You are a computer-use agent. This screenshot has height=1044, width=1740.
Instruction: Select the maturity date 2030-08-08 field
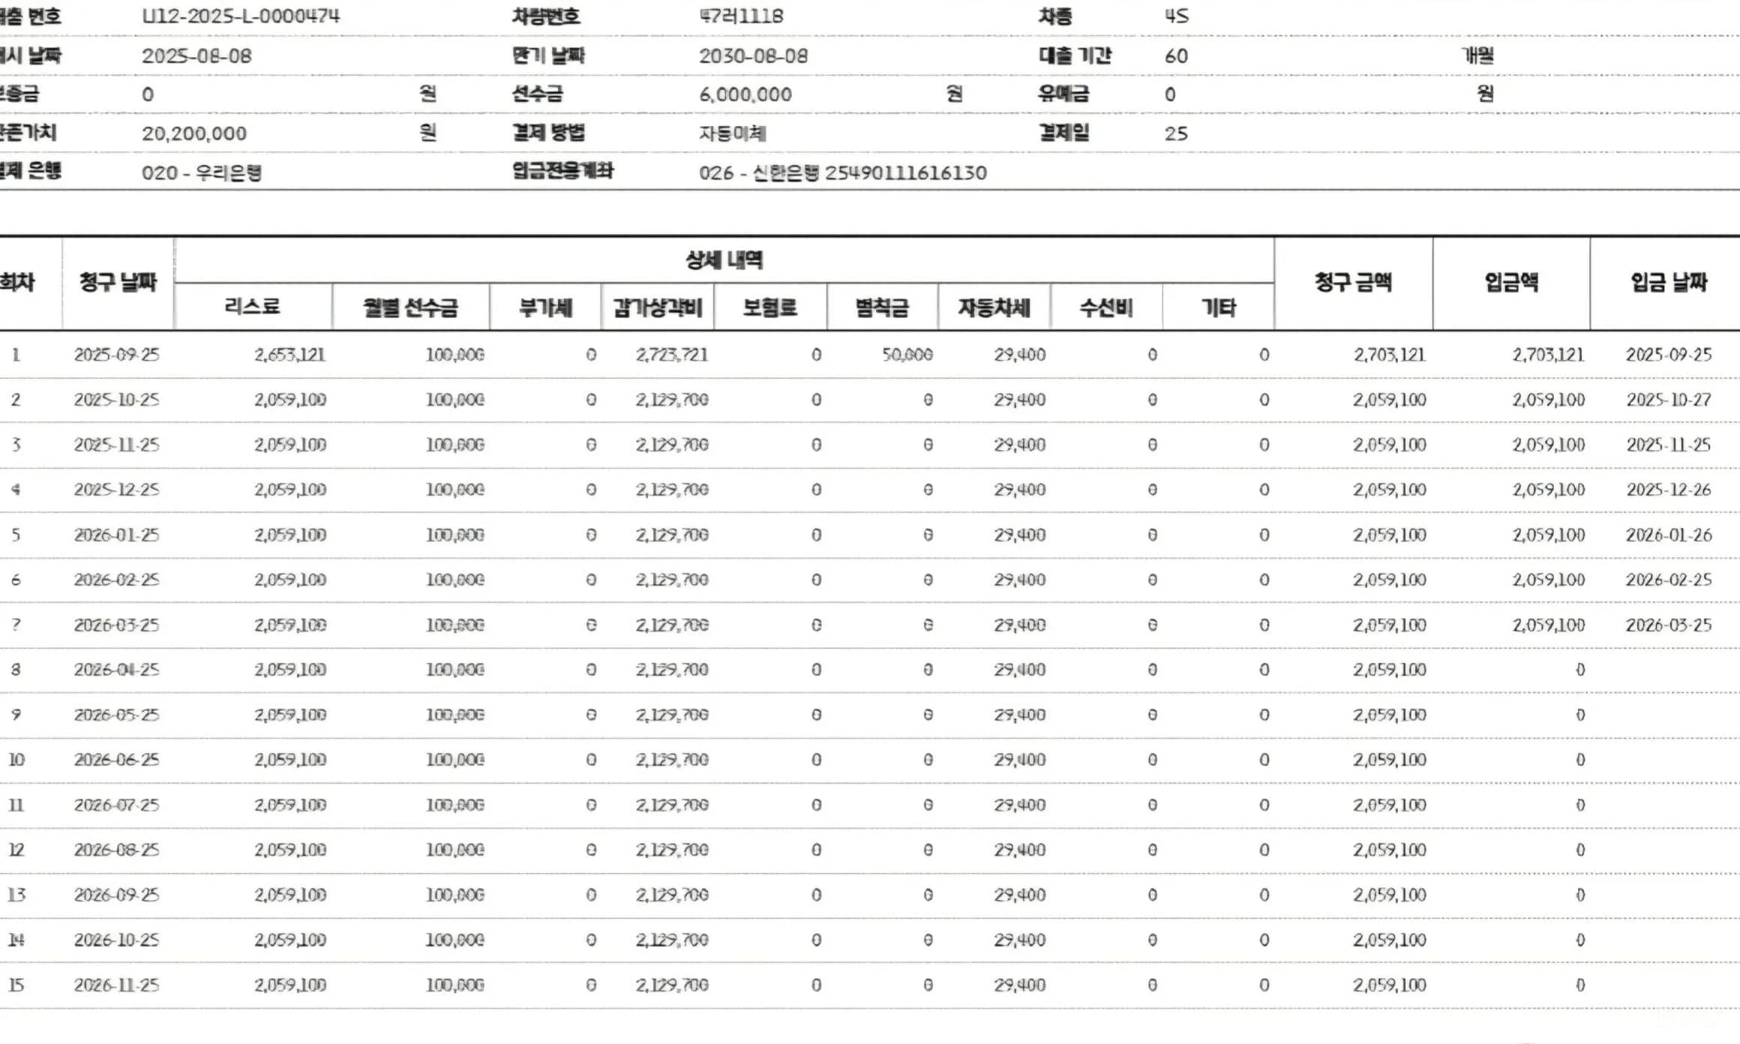tap(754, 56)
